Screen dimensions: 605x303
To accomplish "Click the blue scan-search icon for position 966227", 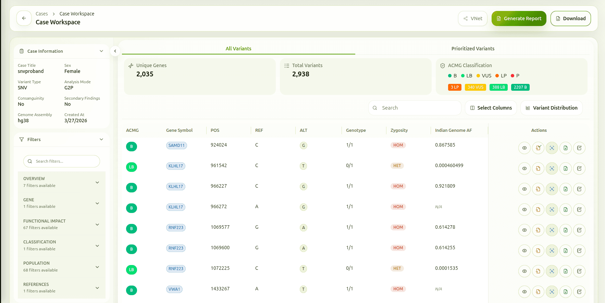I will click(552, 189).
